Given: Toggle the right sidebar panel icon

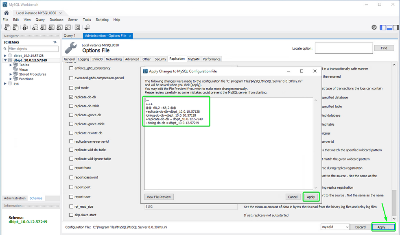Looking at the screenshot, I should (x=396, y=28).
